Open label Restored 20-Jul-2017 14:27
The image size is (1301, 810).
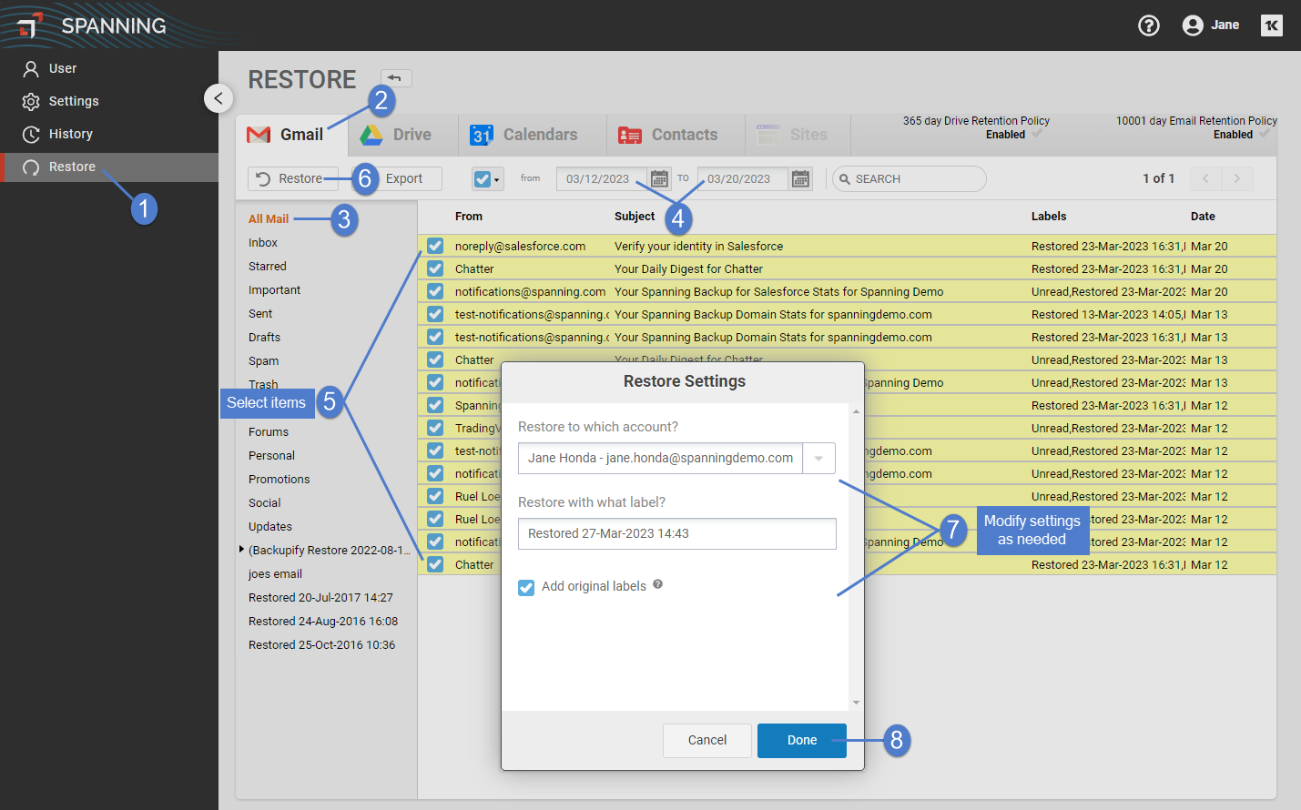coord(320,597)
